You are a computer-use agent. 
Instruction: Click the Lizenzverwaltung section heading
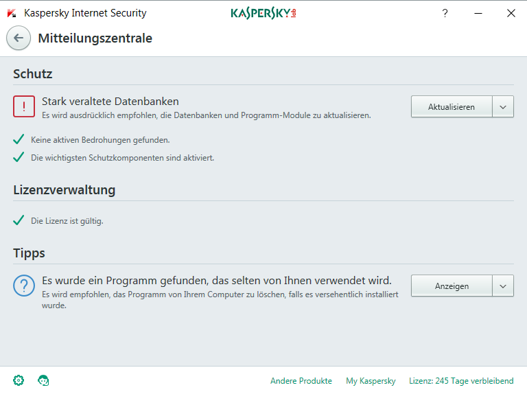(65, 190)
